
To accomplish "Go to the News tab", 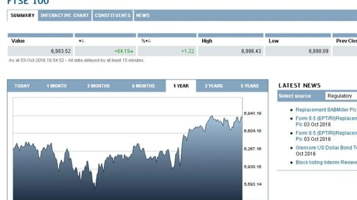I will (x=143, y=15).
